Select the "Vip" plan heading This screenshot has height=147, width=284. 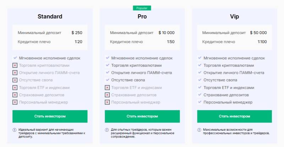tap(234, 16)
